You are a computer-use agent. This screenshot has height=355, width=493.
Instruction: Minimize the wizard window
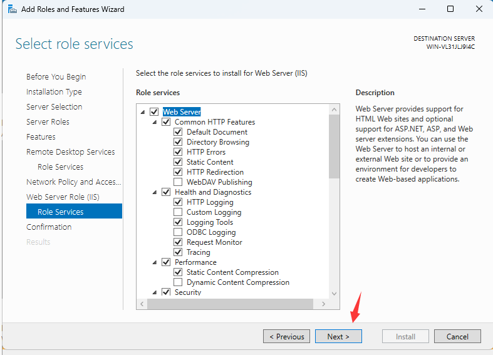pos(422,9)
